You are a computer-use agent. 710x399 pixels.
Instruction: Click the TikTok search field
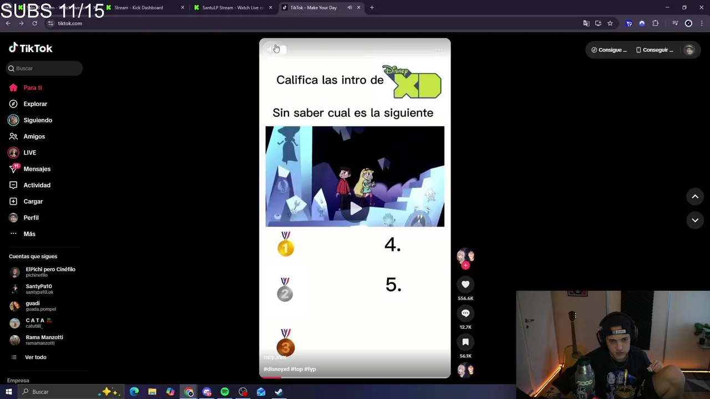pyautogui.click(x=44, y=68)
